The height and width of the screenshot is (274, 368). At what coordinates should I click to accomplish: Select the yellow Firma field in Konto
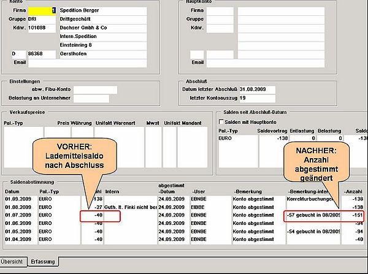pyautogui.click(x=42, y=10)
